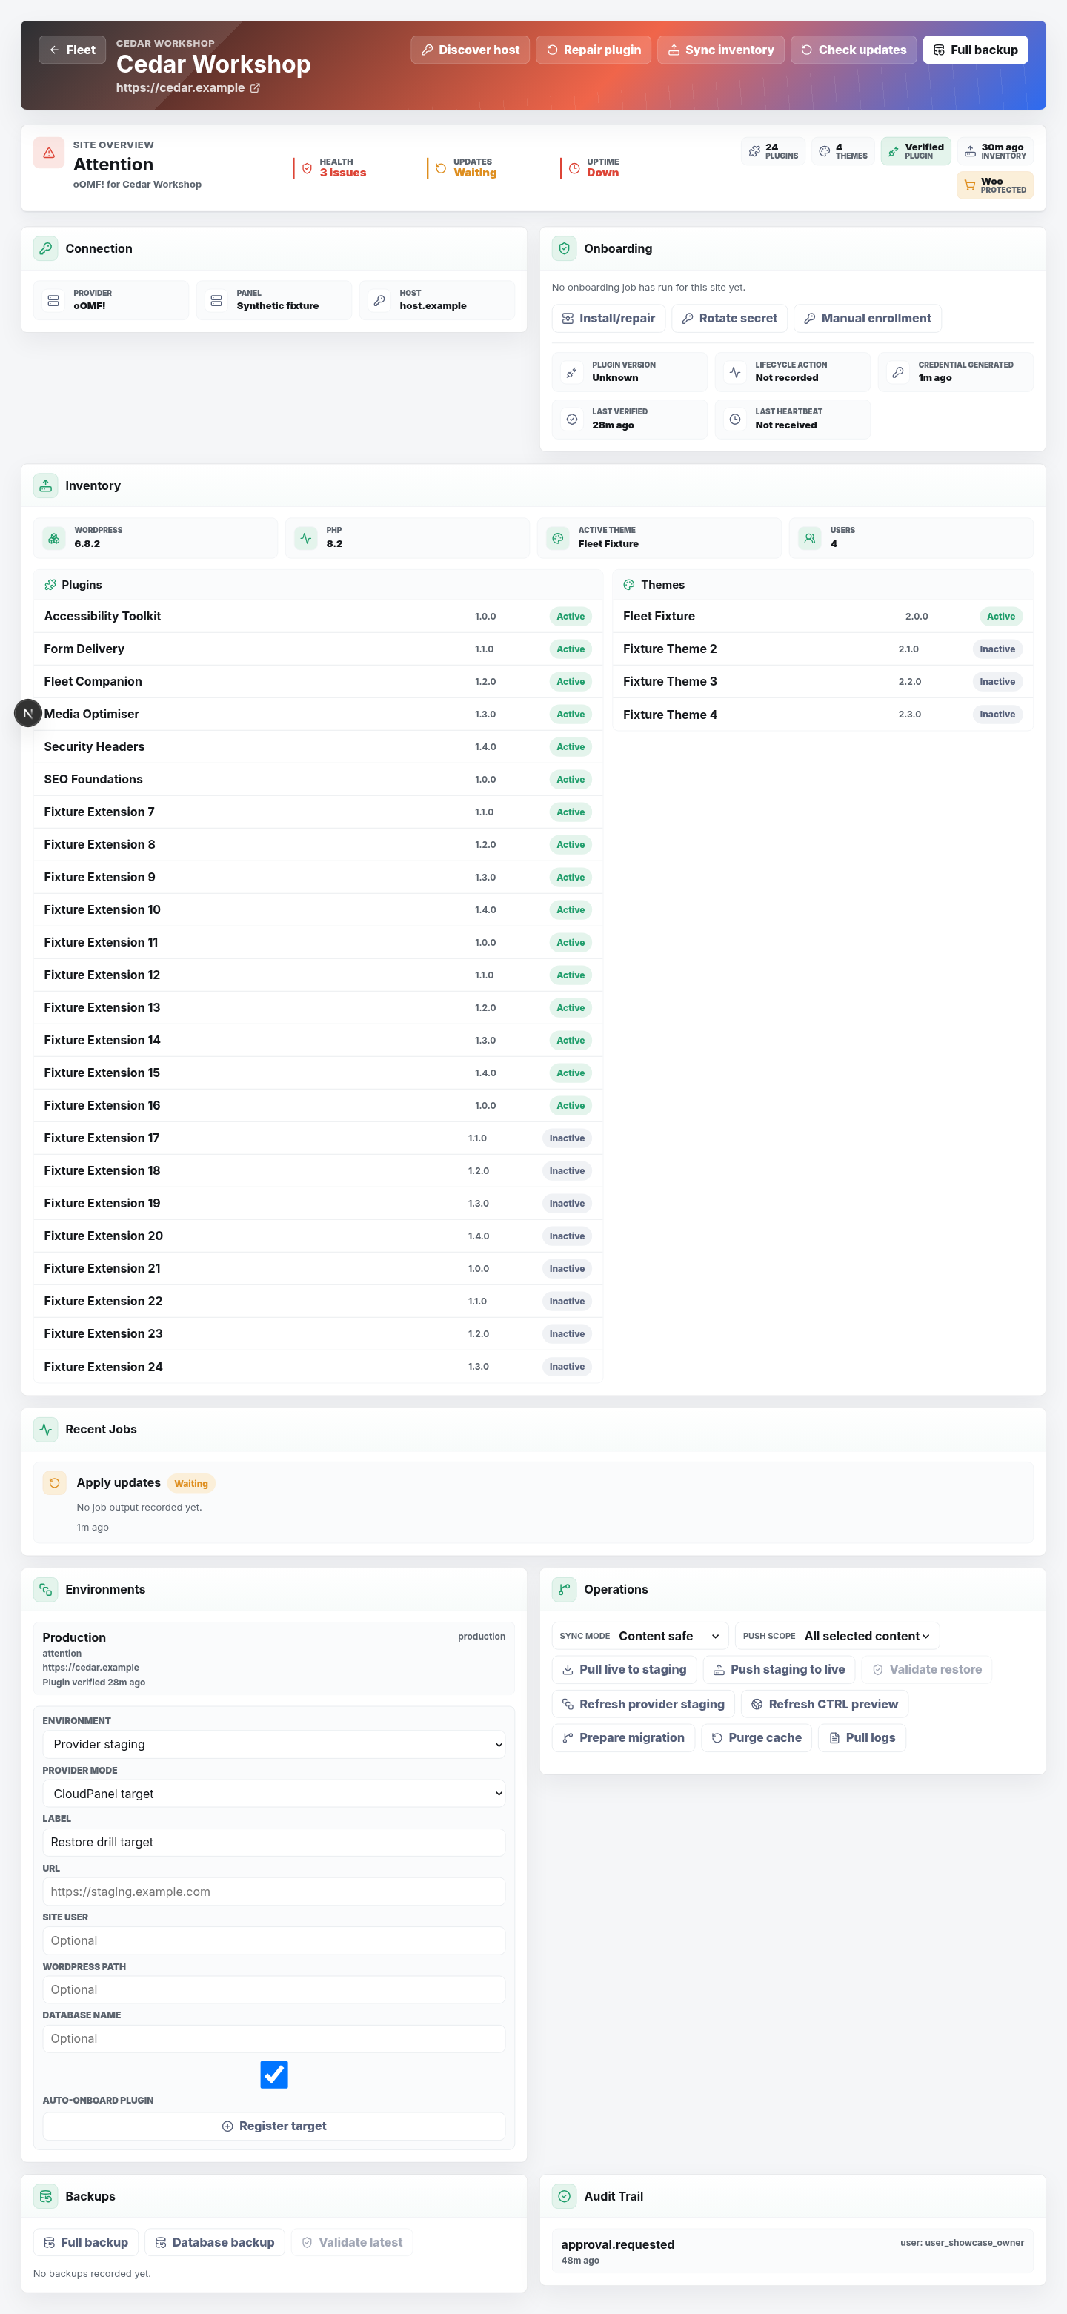Click the Pull logs button
Viewport: 1067px width, 2314px height.
(862, 1737)
